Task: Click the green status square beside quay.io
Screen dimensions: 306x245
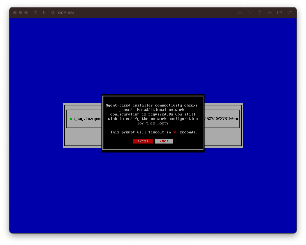Action: tap(71, 119)
